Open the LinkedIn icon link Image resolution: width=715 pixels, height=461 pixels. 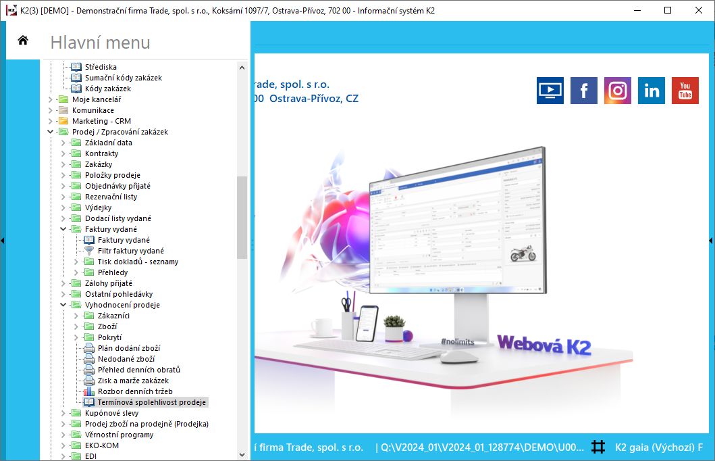click(651, 91)
